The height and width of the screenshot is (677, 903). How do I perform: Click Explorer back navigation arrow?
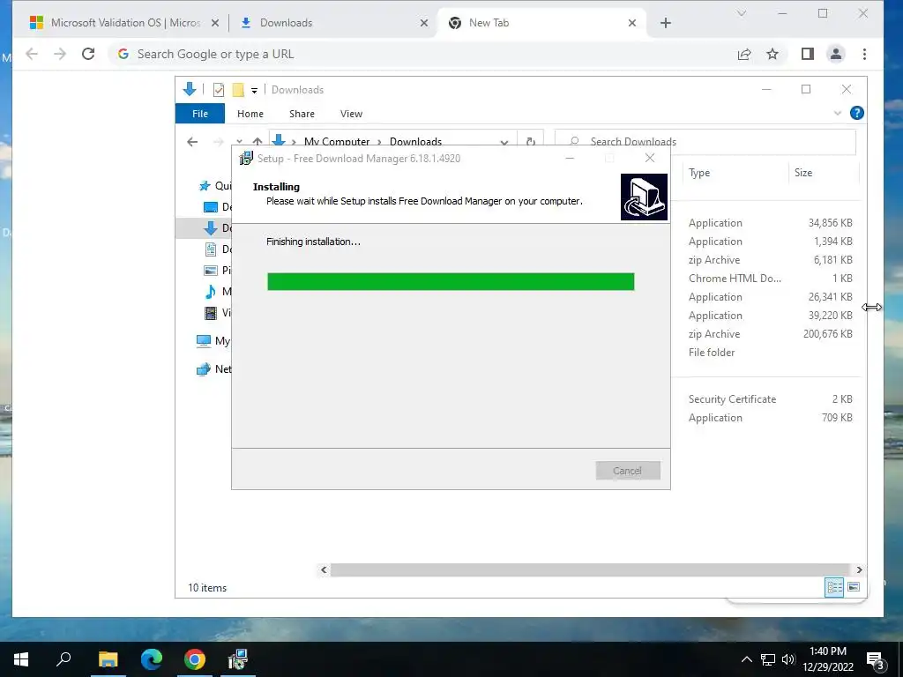point(192,142)
